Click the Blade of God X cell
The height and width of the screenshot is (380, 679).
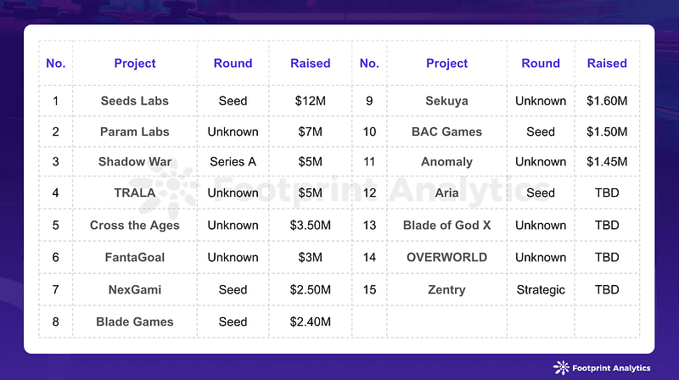(447, 225)
